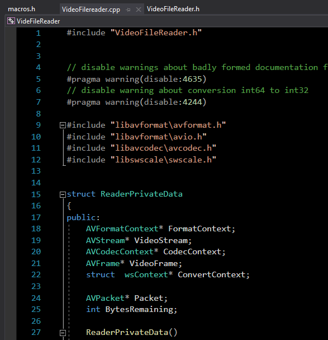Click line number 14 in the gutter
Screen dimensions: 328x340
coord(36,183)
